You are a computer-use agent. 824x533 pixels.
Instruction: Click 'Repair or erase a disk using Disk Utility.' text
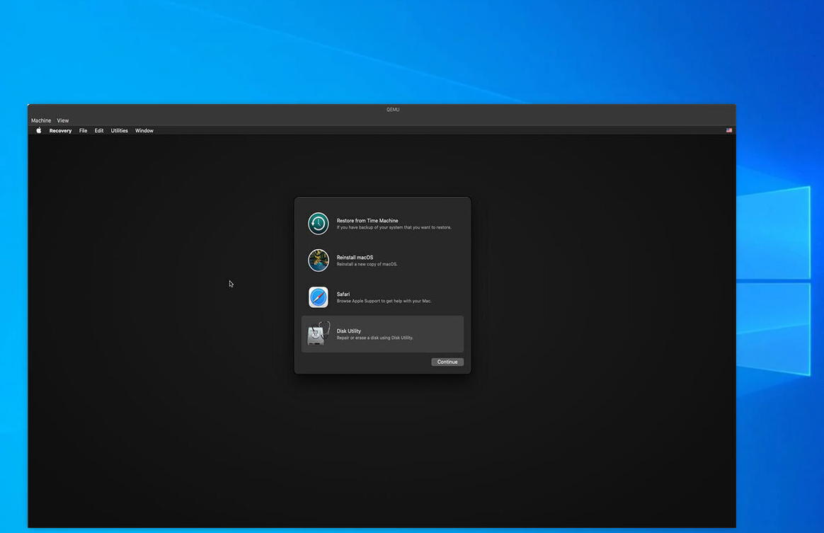point(374,338)
